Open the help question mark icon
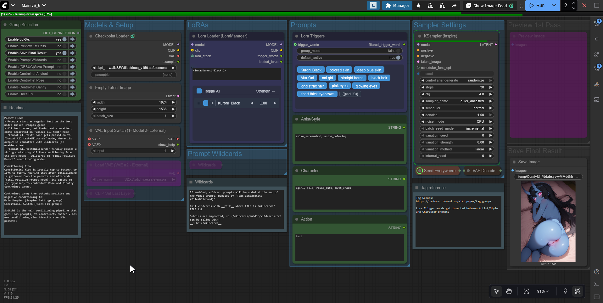603x303 pixels. click(596, 272)
